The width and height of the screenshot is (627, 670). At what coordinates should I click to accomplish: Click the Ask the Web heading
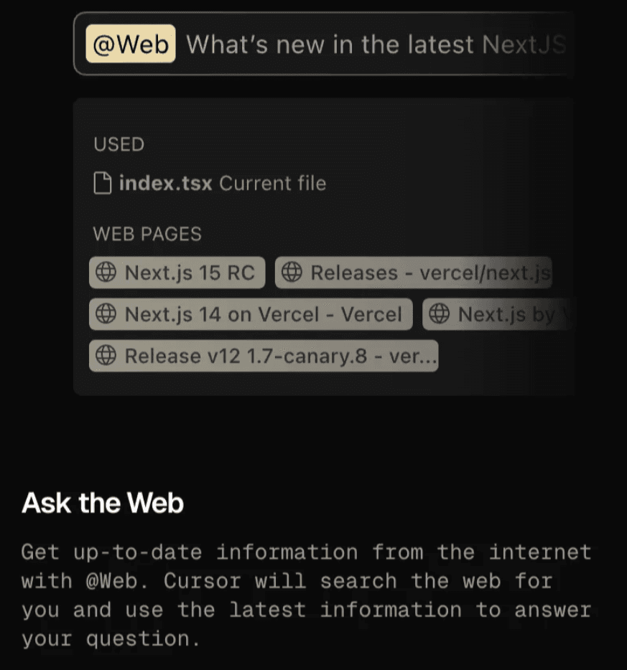tap(103, 503)
